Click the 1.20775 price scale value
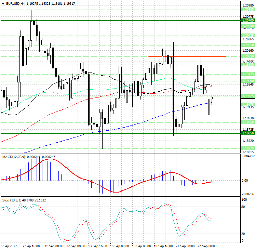Image resolution: width=255 pixels, height=250 pixels. 248,17
